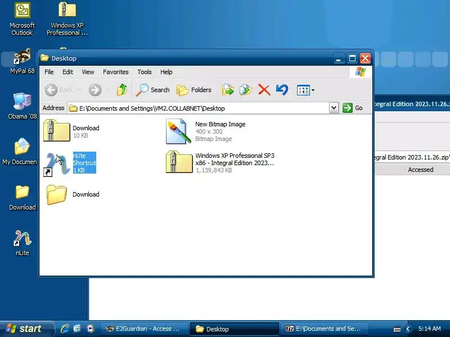Expand the Forward button history arrow
450x337 pixels.
click(x=108, y=90)
